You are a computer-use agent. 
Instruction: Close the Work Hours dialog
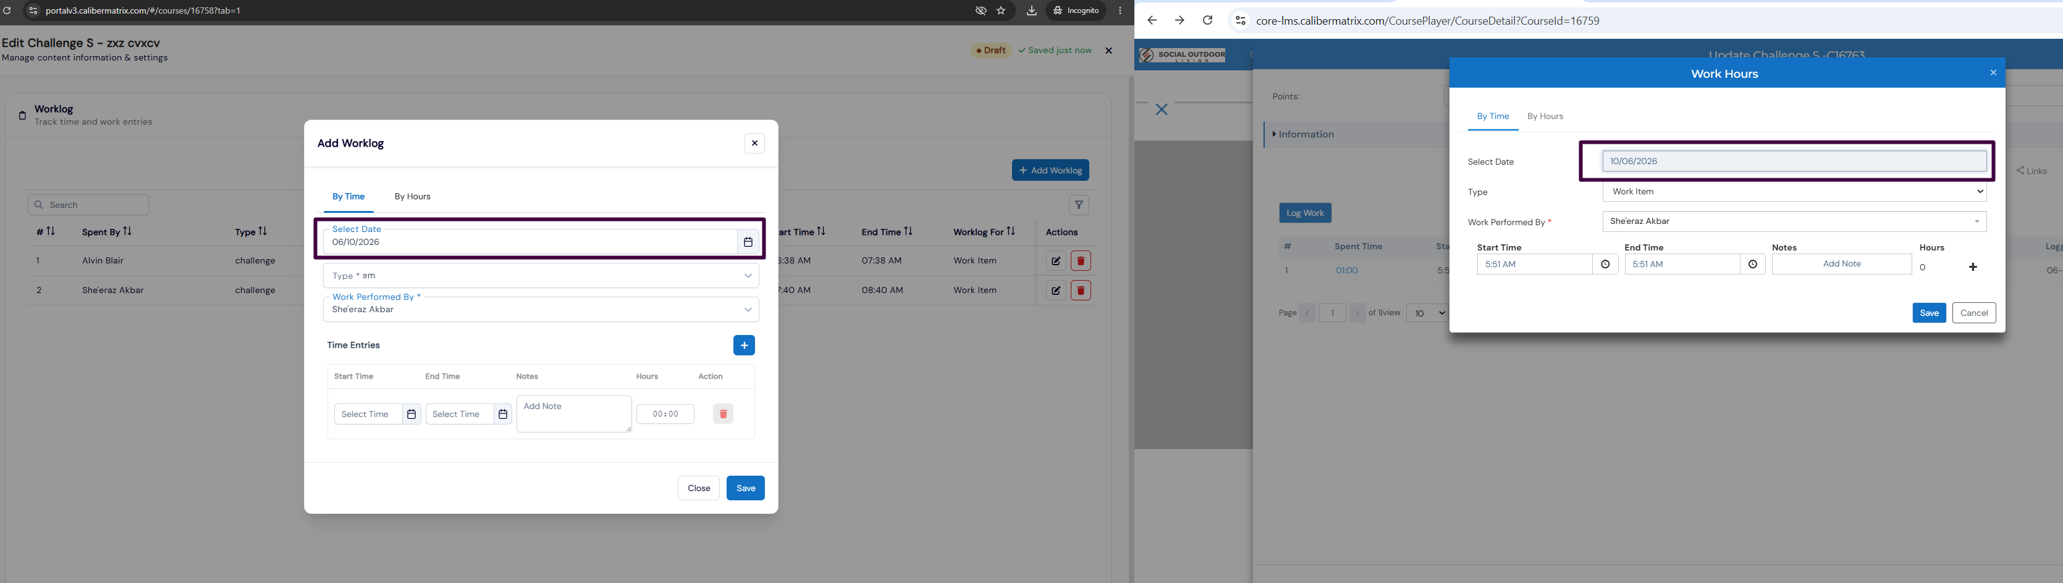tap(1993, 73)
